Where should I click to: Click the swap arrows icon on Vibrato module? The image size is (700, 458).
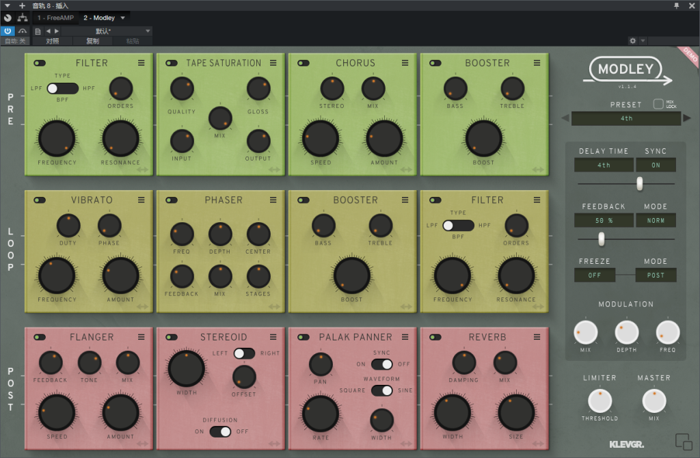[x=142, y=307]
